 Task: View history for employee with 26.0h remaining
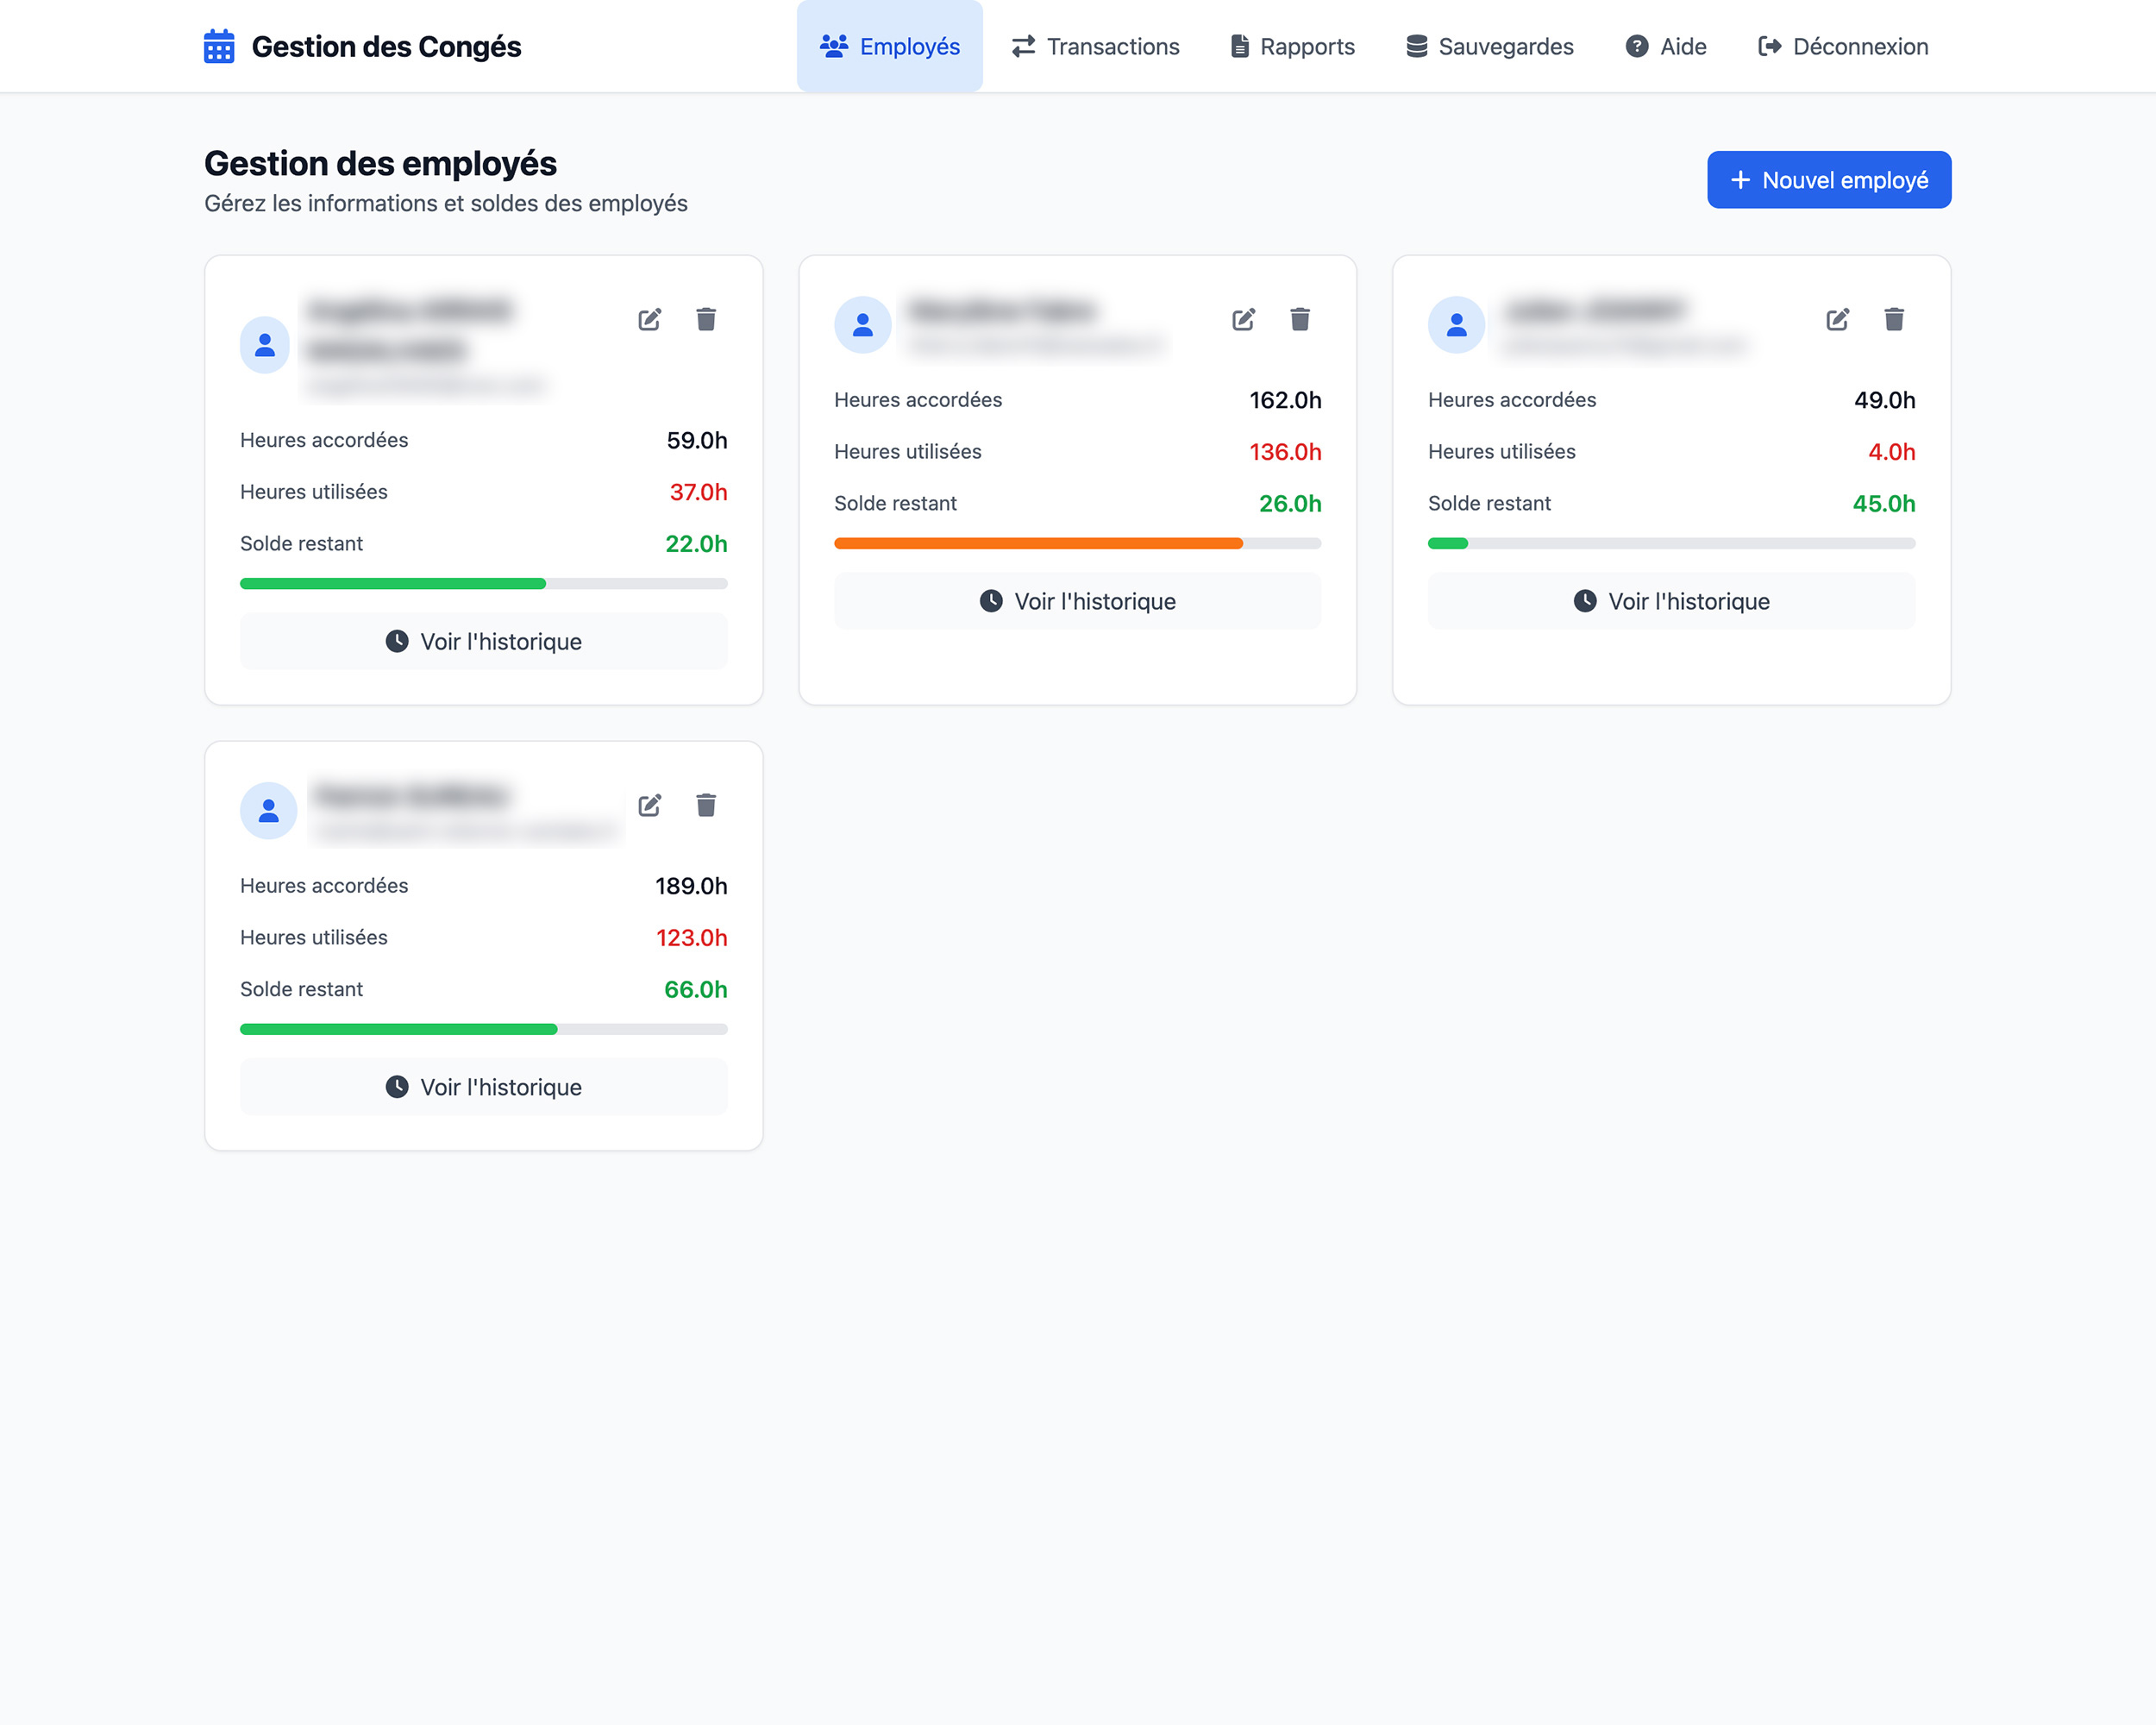(x=1077, y=601)
